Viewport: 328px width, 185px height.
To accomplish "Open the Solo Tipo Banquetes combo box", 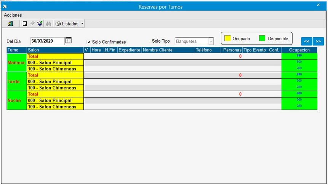I will tap(194, 41).
